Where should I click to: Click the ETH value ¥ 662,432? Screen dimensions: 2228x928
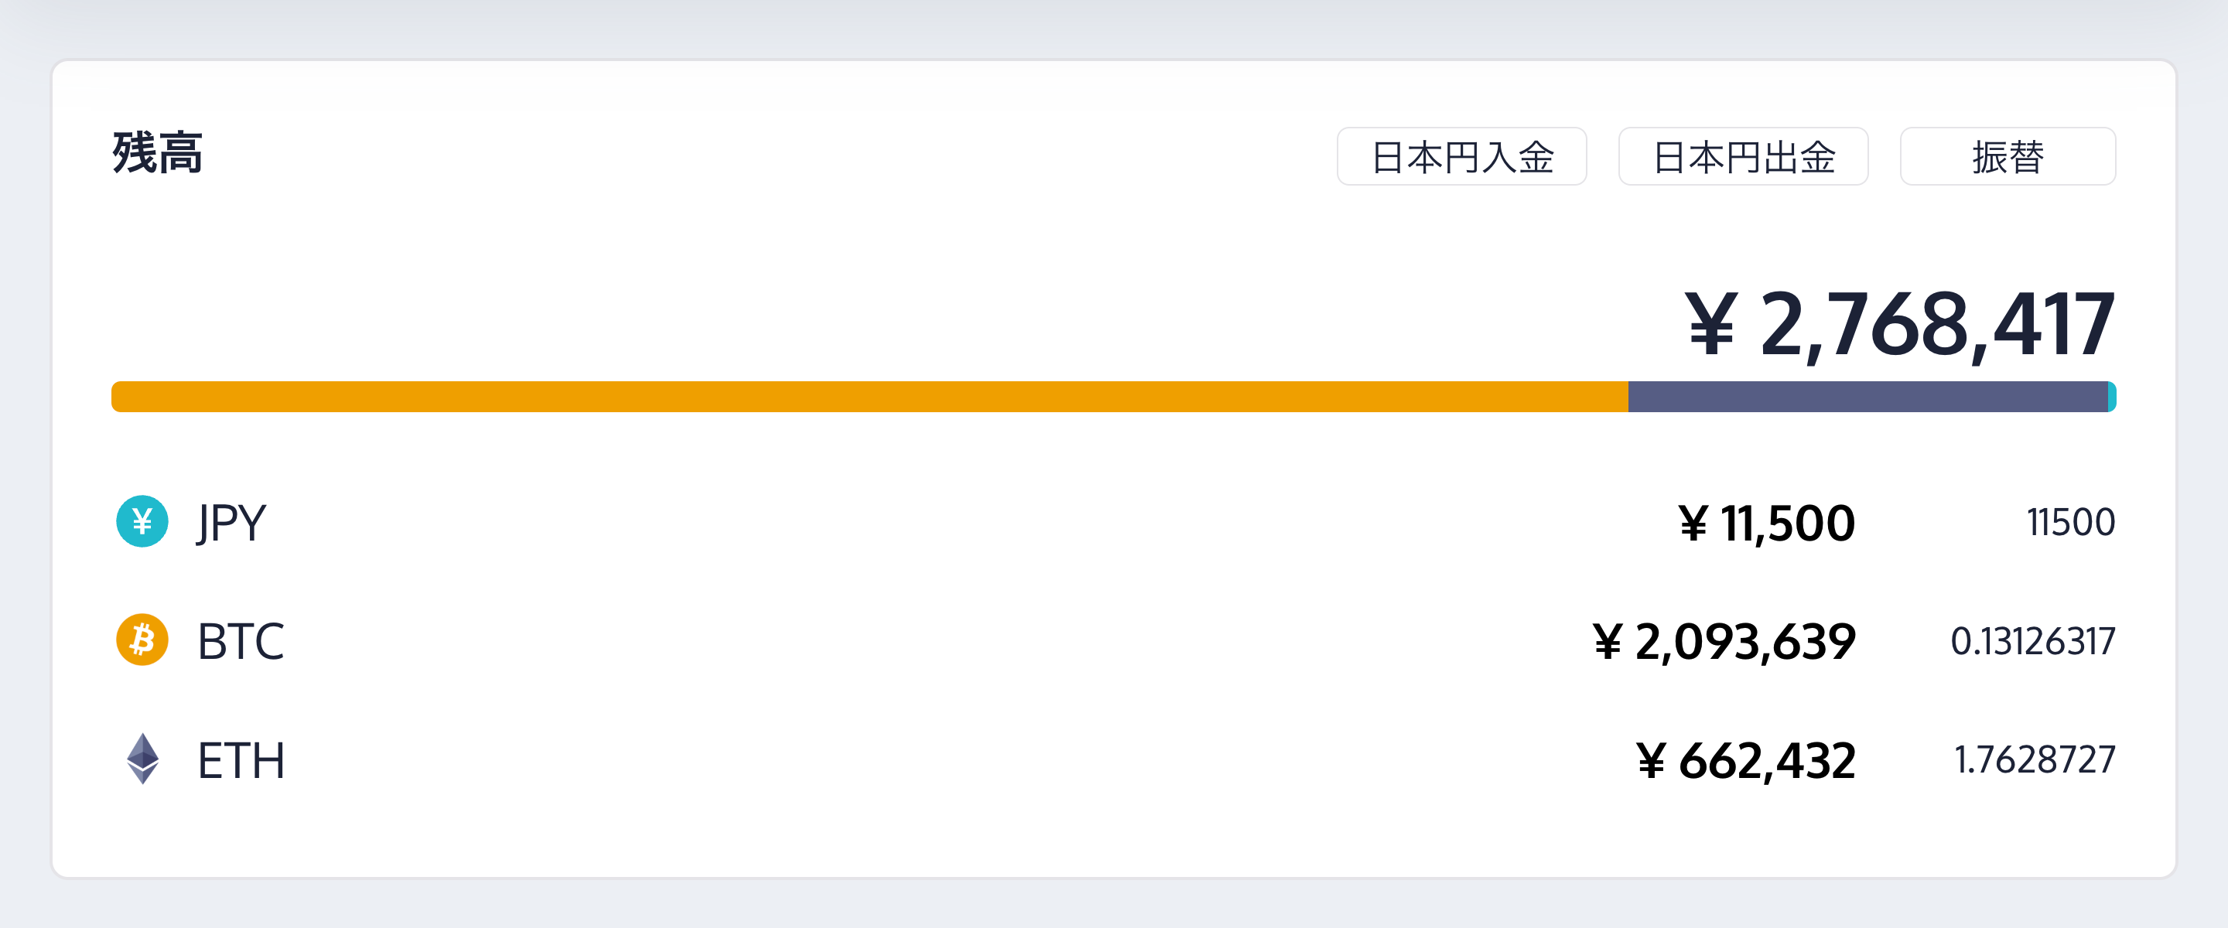pos(1745,761)
